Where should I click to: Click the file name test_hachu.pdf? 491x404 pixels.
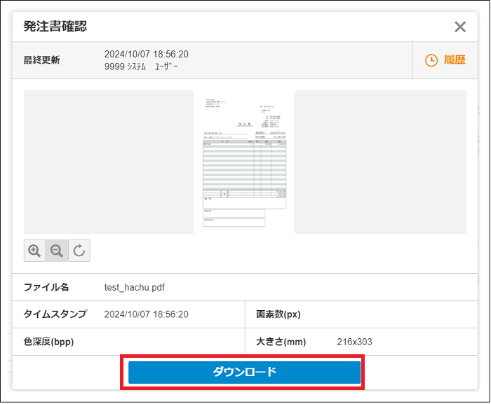135,287
